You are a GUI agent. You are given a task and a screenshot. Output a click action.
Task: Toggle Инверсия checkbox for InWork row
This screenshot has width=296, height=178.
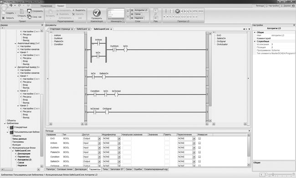pos(199,143)
